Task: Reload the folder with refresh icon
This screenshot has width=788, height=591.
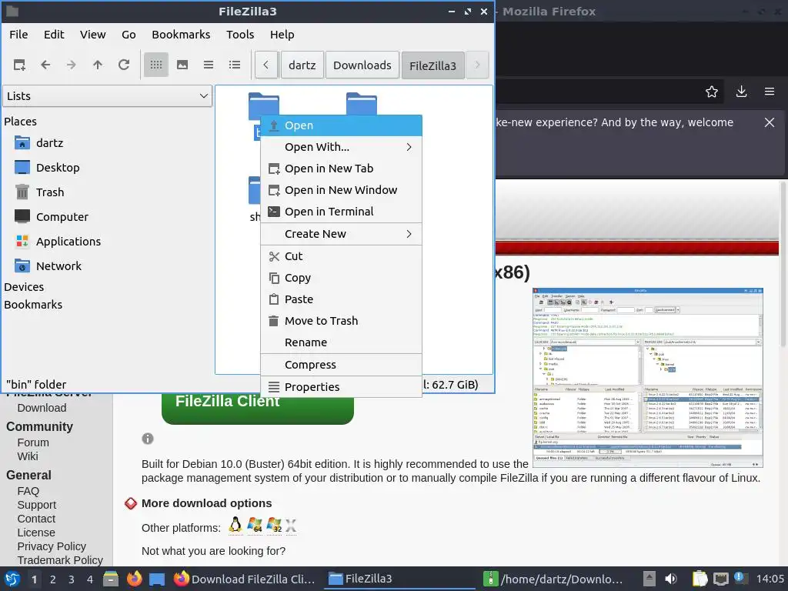Action: [x=124, y=65]
